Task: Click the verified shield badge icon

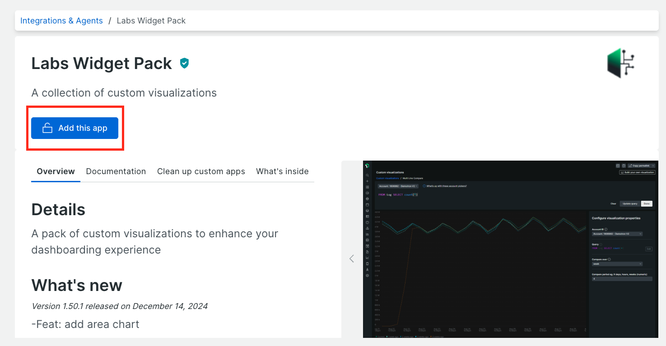Action: click(184, 63)
